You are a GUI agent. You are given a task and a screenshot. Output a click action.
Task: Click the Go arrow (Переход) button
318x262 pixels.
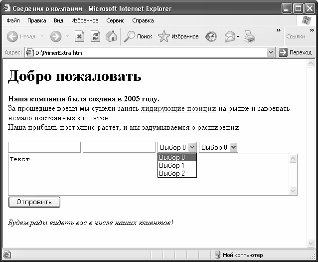pyautogui.click(x=295, y=52)
